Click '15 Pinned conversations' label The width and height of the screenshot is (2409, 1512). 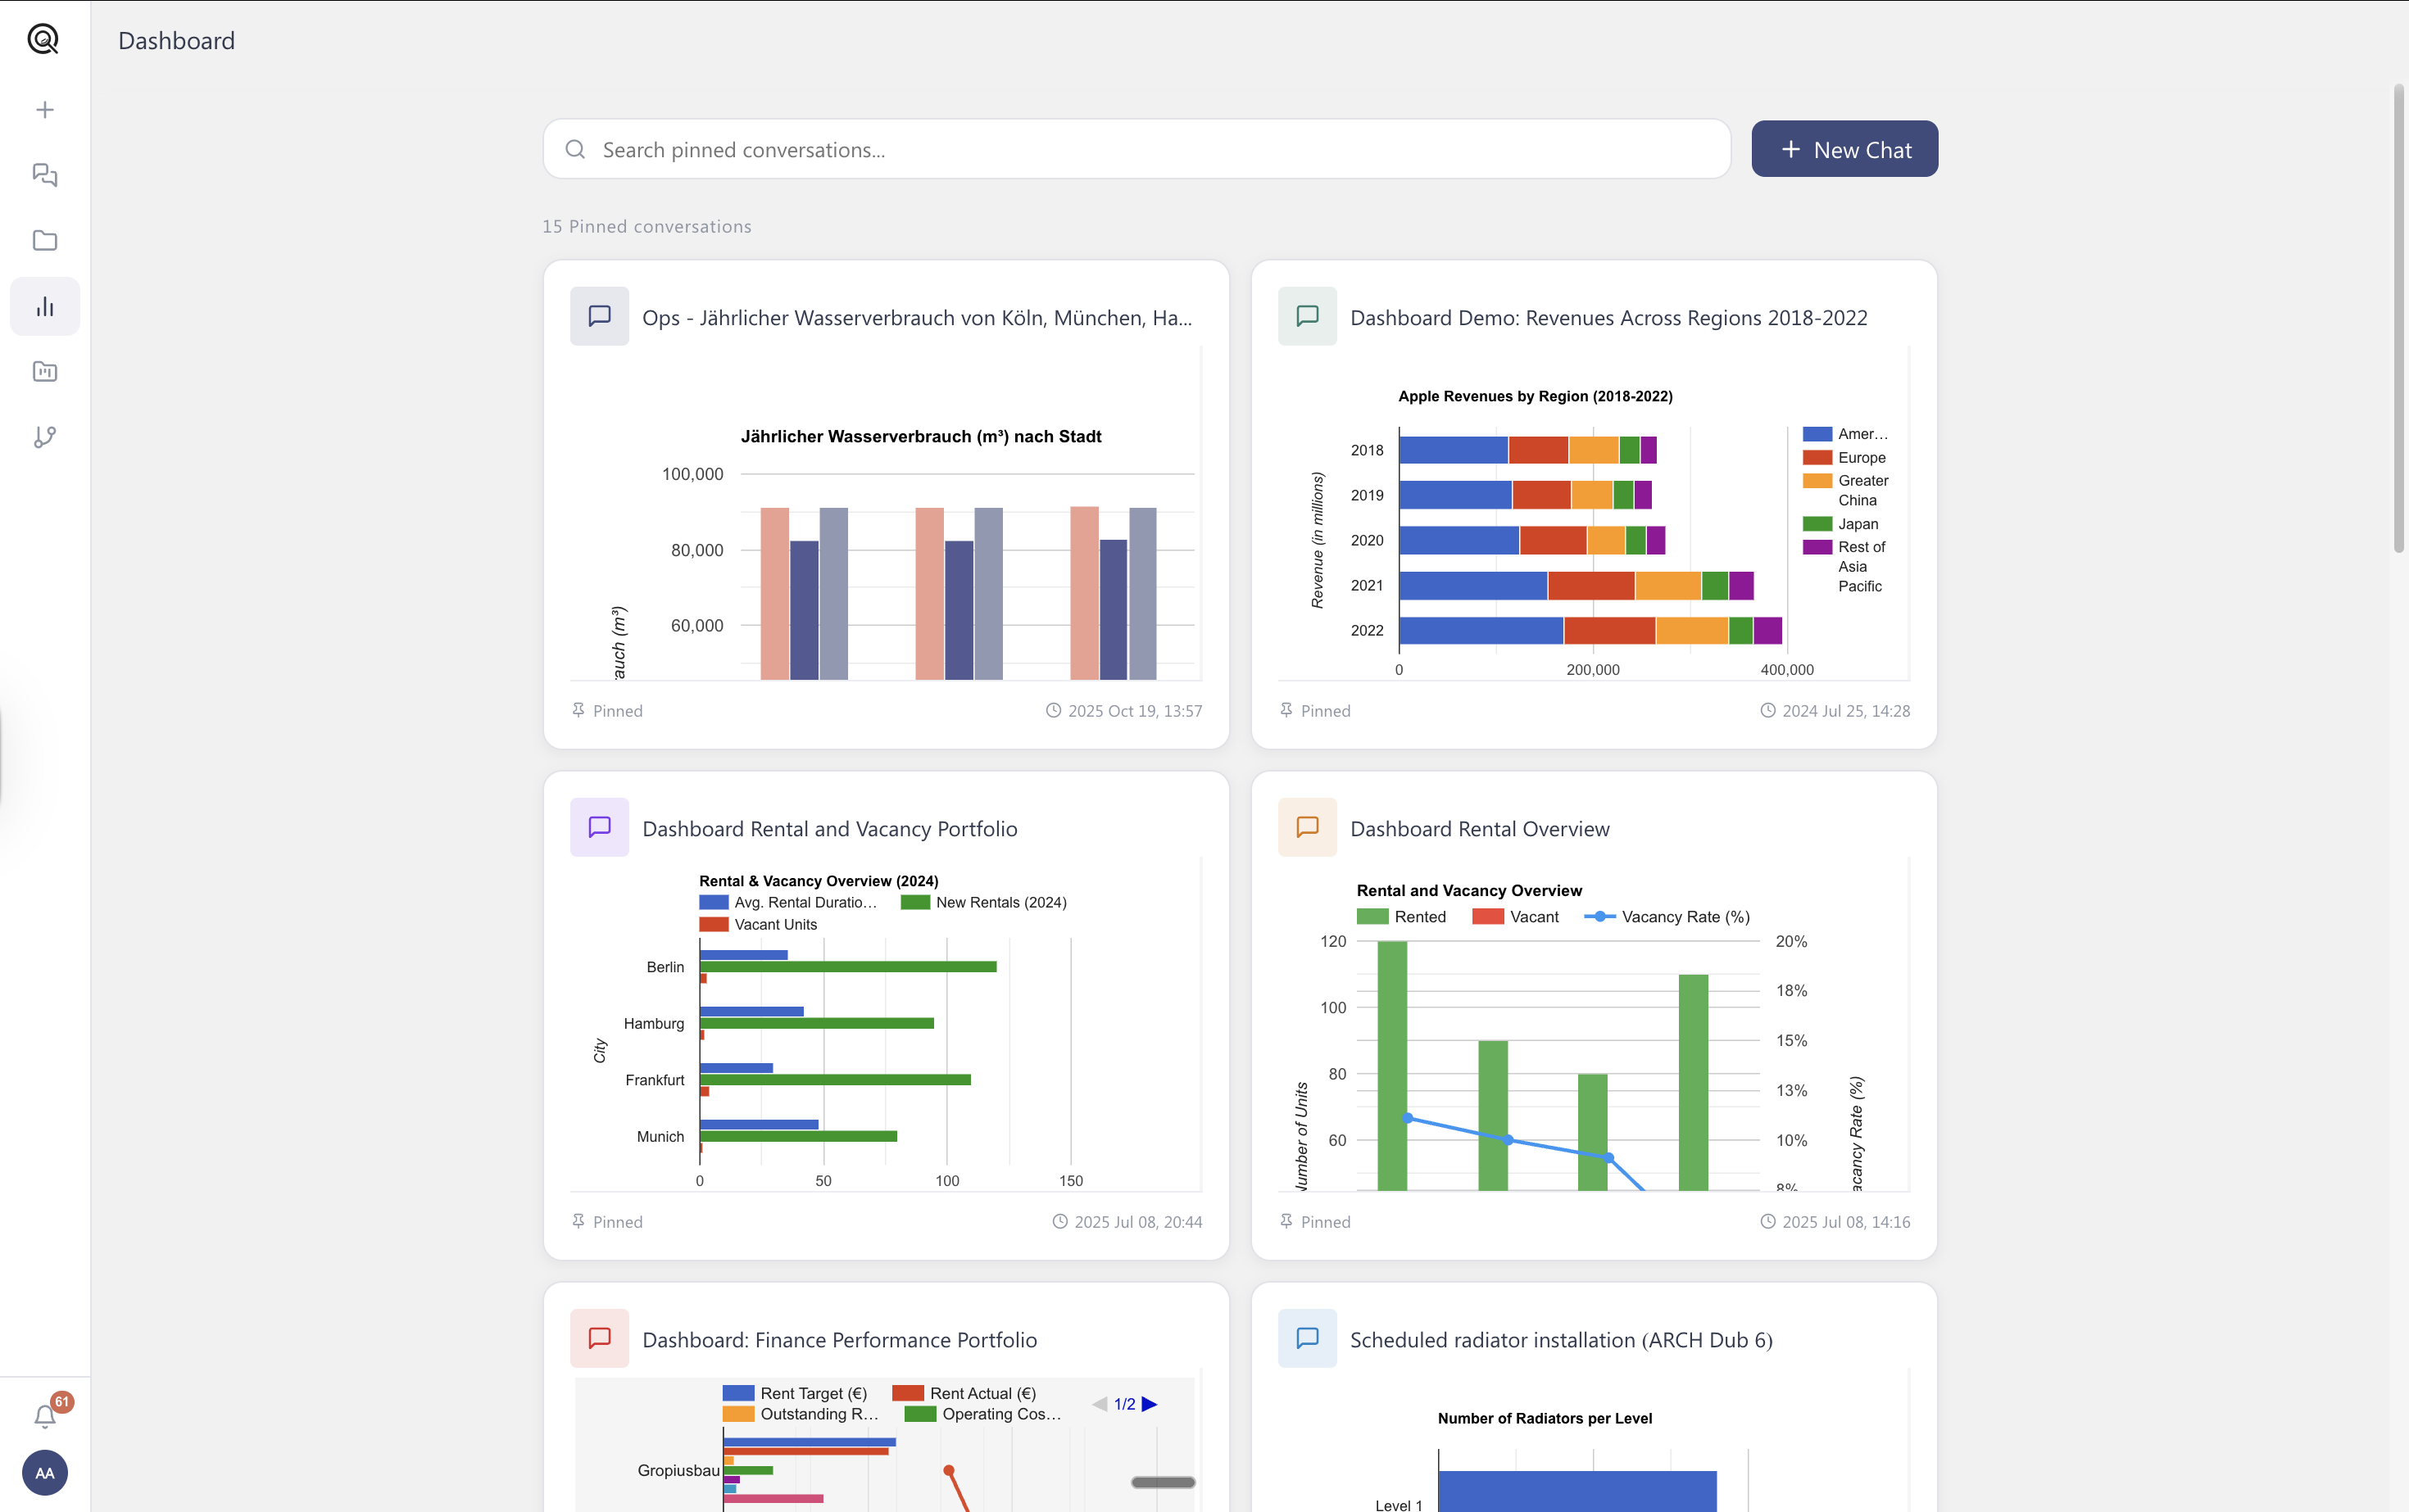point(646,226)
